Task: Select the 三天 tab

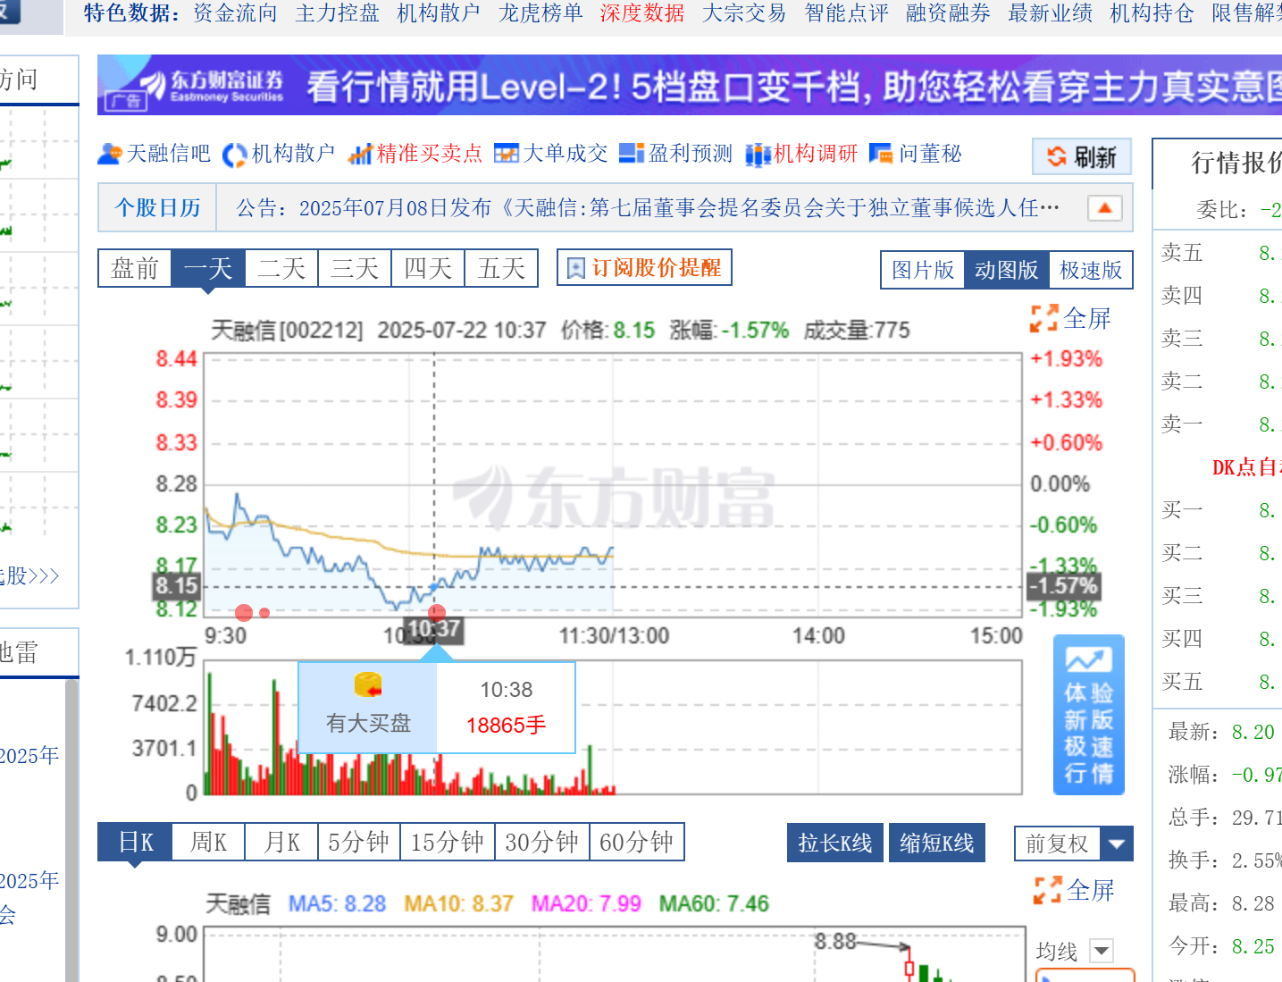Action: [x=355, y=268]
